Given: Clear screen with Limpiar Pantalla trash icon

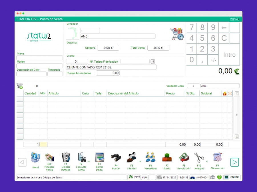Looking at the screenshot, I should point(66,158).
